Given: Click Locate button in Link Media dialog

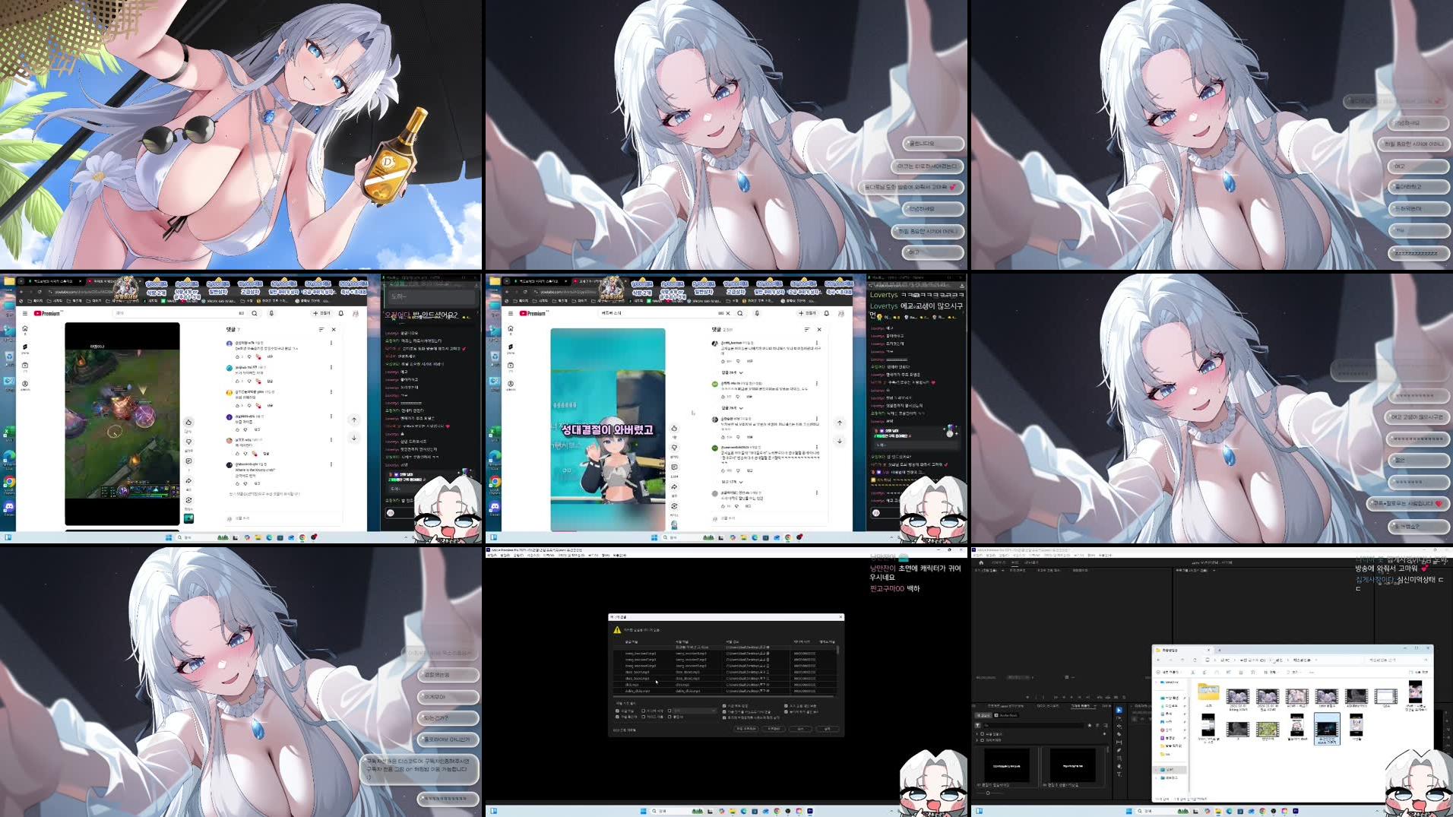Looking at the screenshot, I should (828, 729).
